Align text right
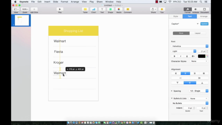 tap(195, 73)
